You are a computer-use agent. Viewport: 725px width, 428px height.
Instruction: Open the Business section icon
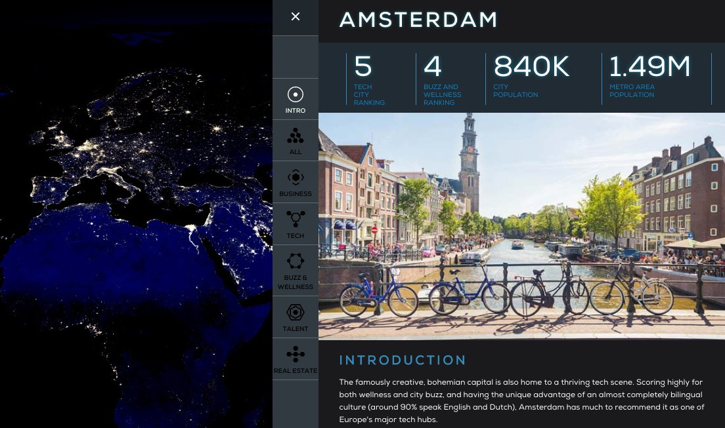296,178
